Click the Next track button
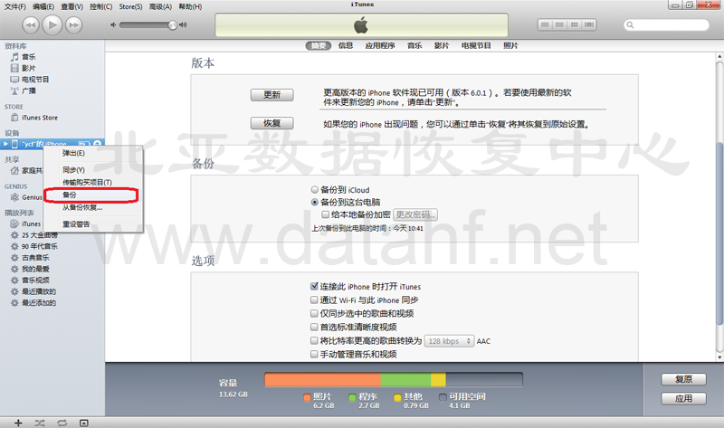Image resolution: width=724 pixels, height=428 pixels. pyautogui.click(x=73, y=25)
